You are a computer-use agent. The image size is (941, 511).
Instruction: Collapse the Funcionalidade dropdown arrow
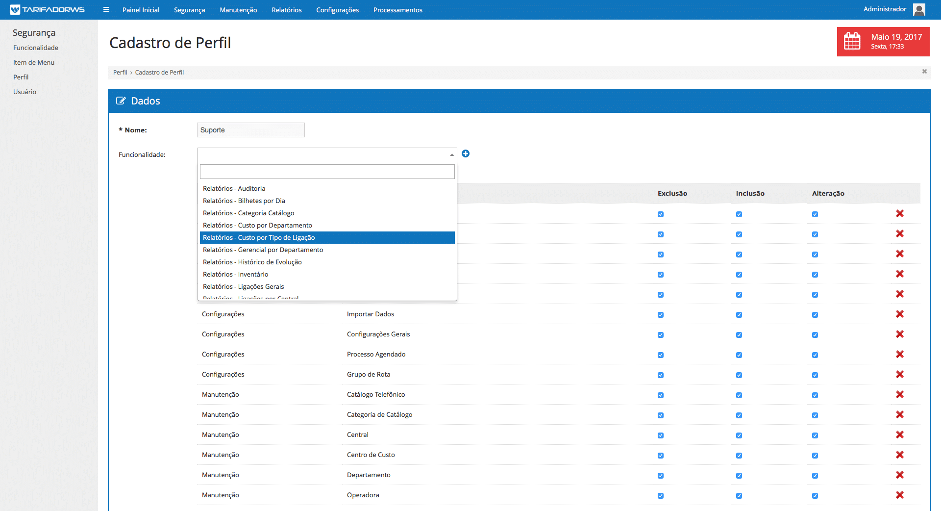tap(451, 155)
